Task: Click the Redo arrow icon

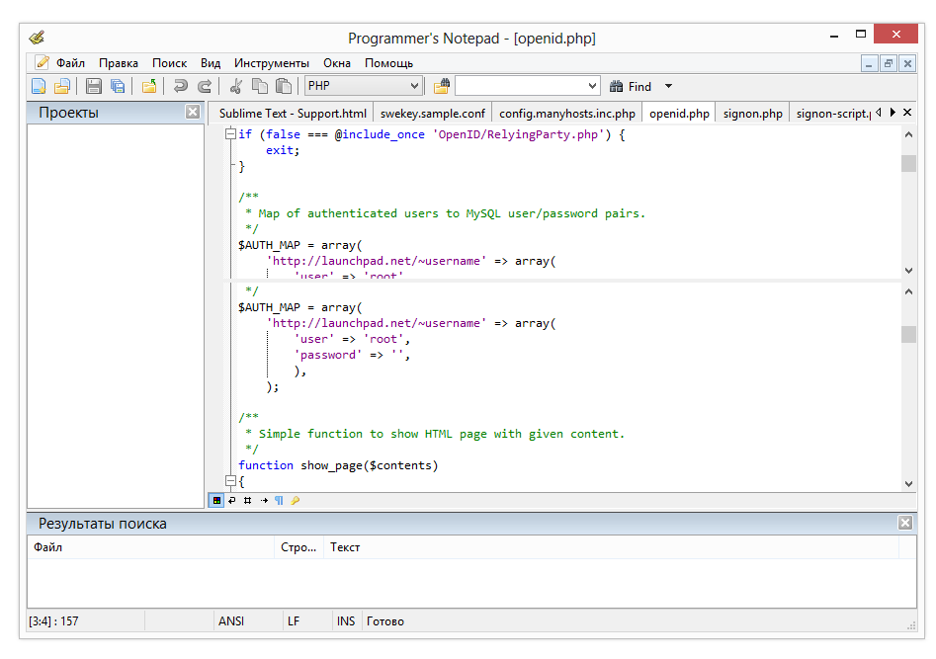Action: [205, 86]
